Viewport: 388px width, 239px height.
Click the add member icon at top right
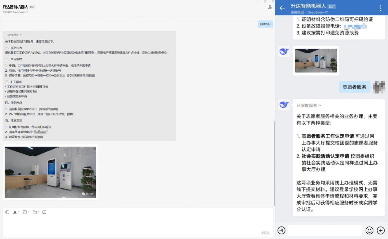click(x=270, y=7)
